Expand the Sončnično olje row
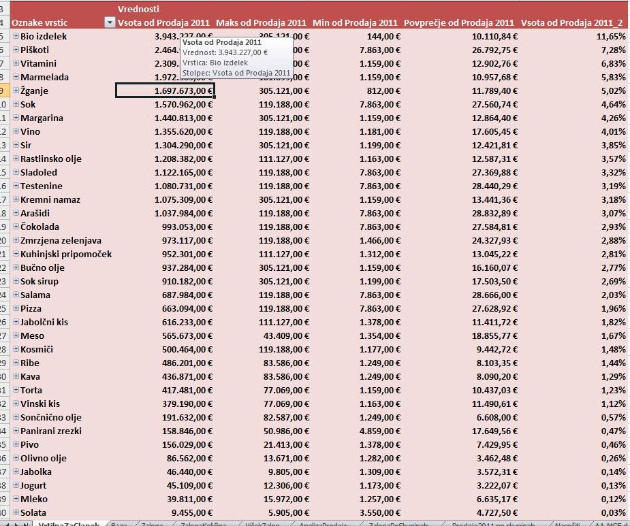This screenshot has width=630, height=526. pyautogui.click(x=16, y=417)
